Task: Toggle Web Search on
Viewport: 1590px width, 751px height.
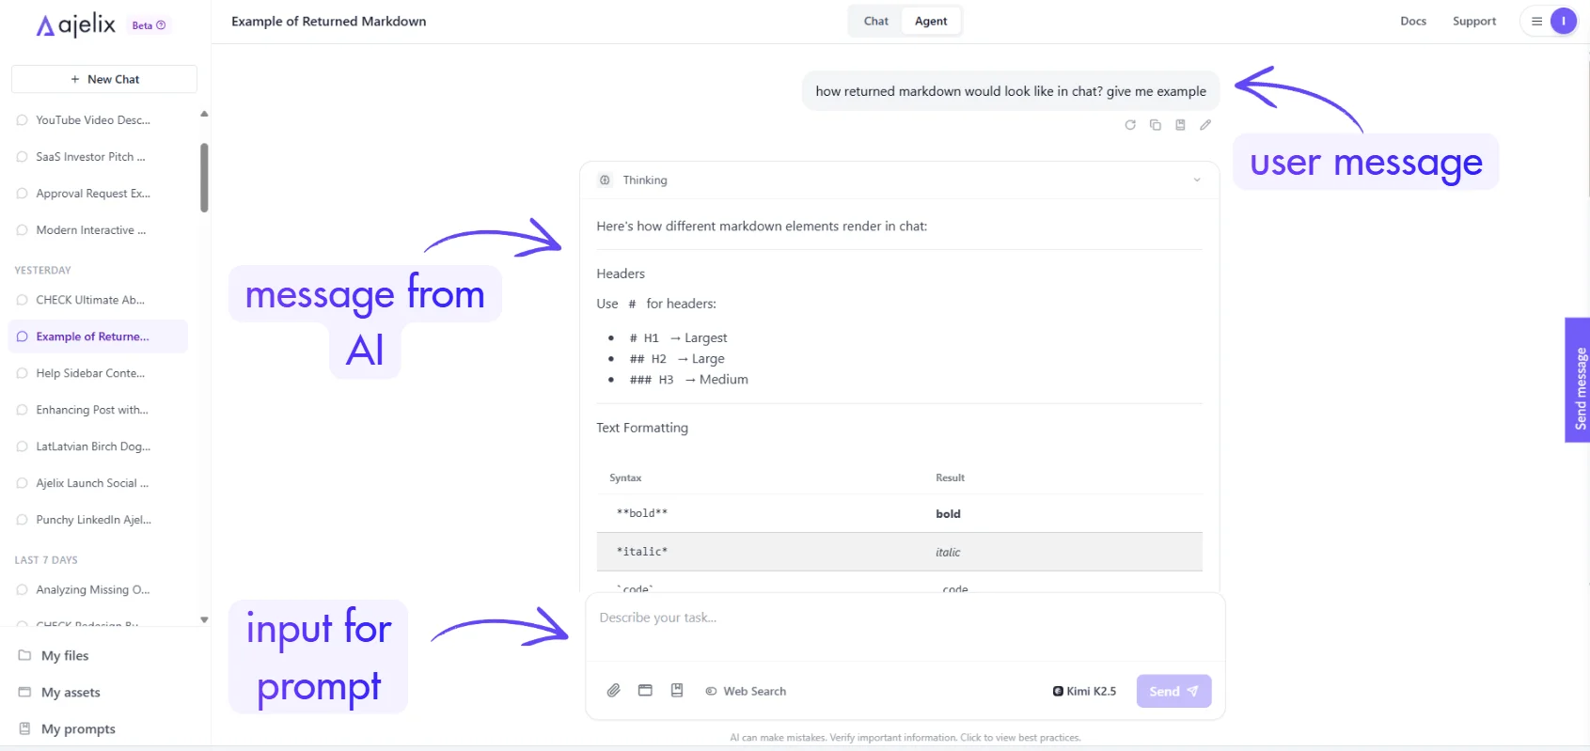Action: click(x=746, y=691)
